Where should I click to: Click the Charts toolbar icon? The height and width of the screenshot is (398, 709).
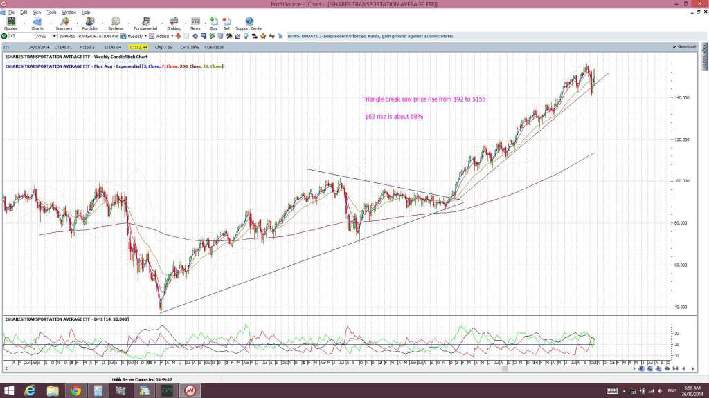[x=37, y=23]
